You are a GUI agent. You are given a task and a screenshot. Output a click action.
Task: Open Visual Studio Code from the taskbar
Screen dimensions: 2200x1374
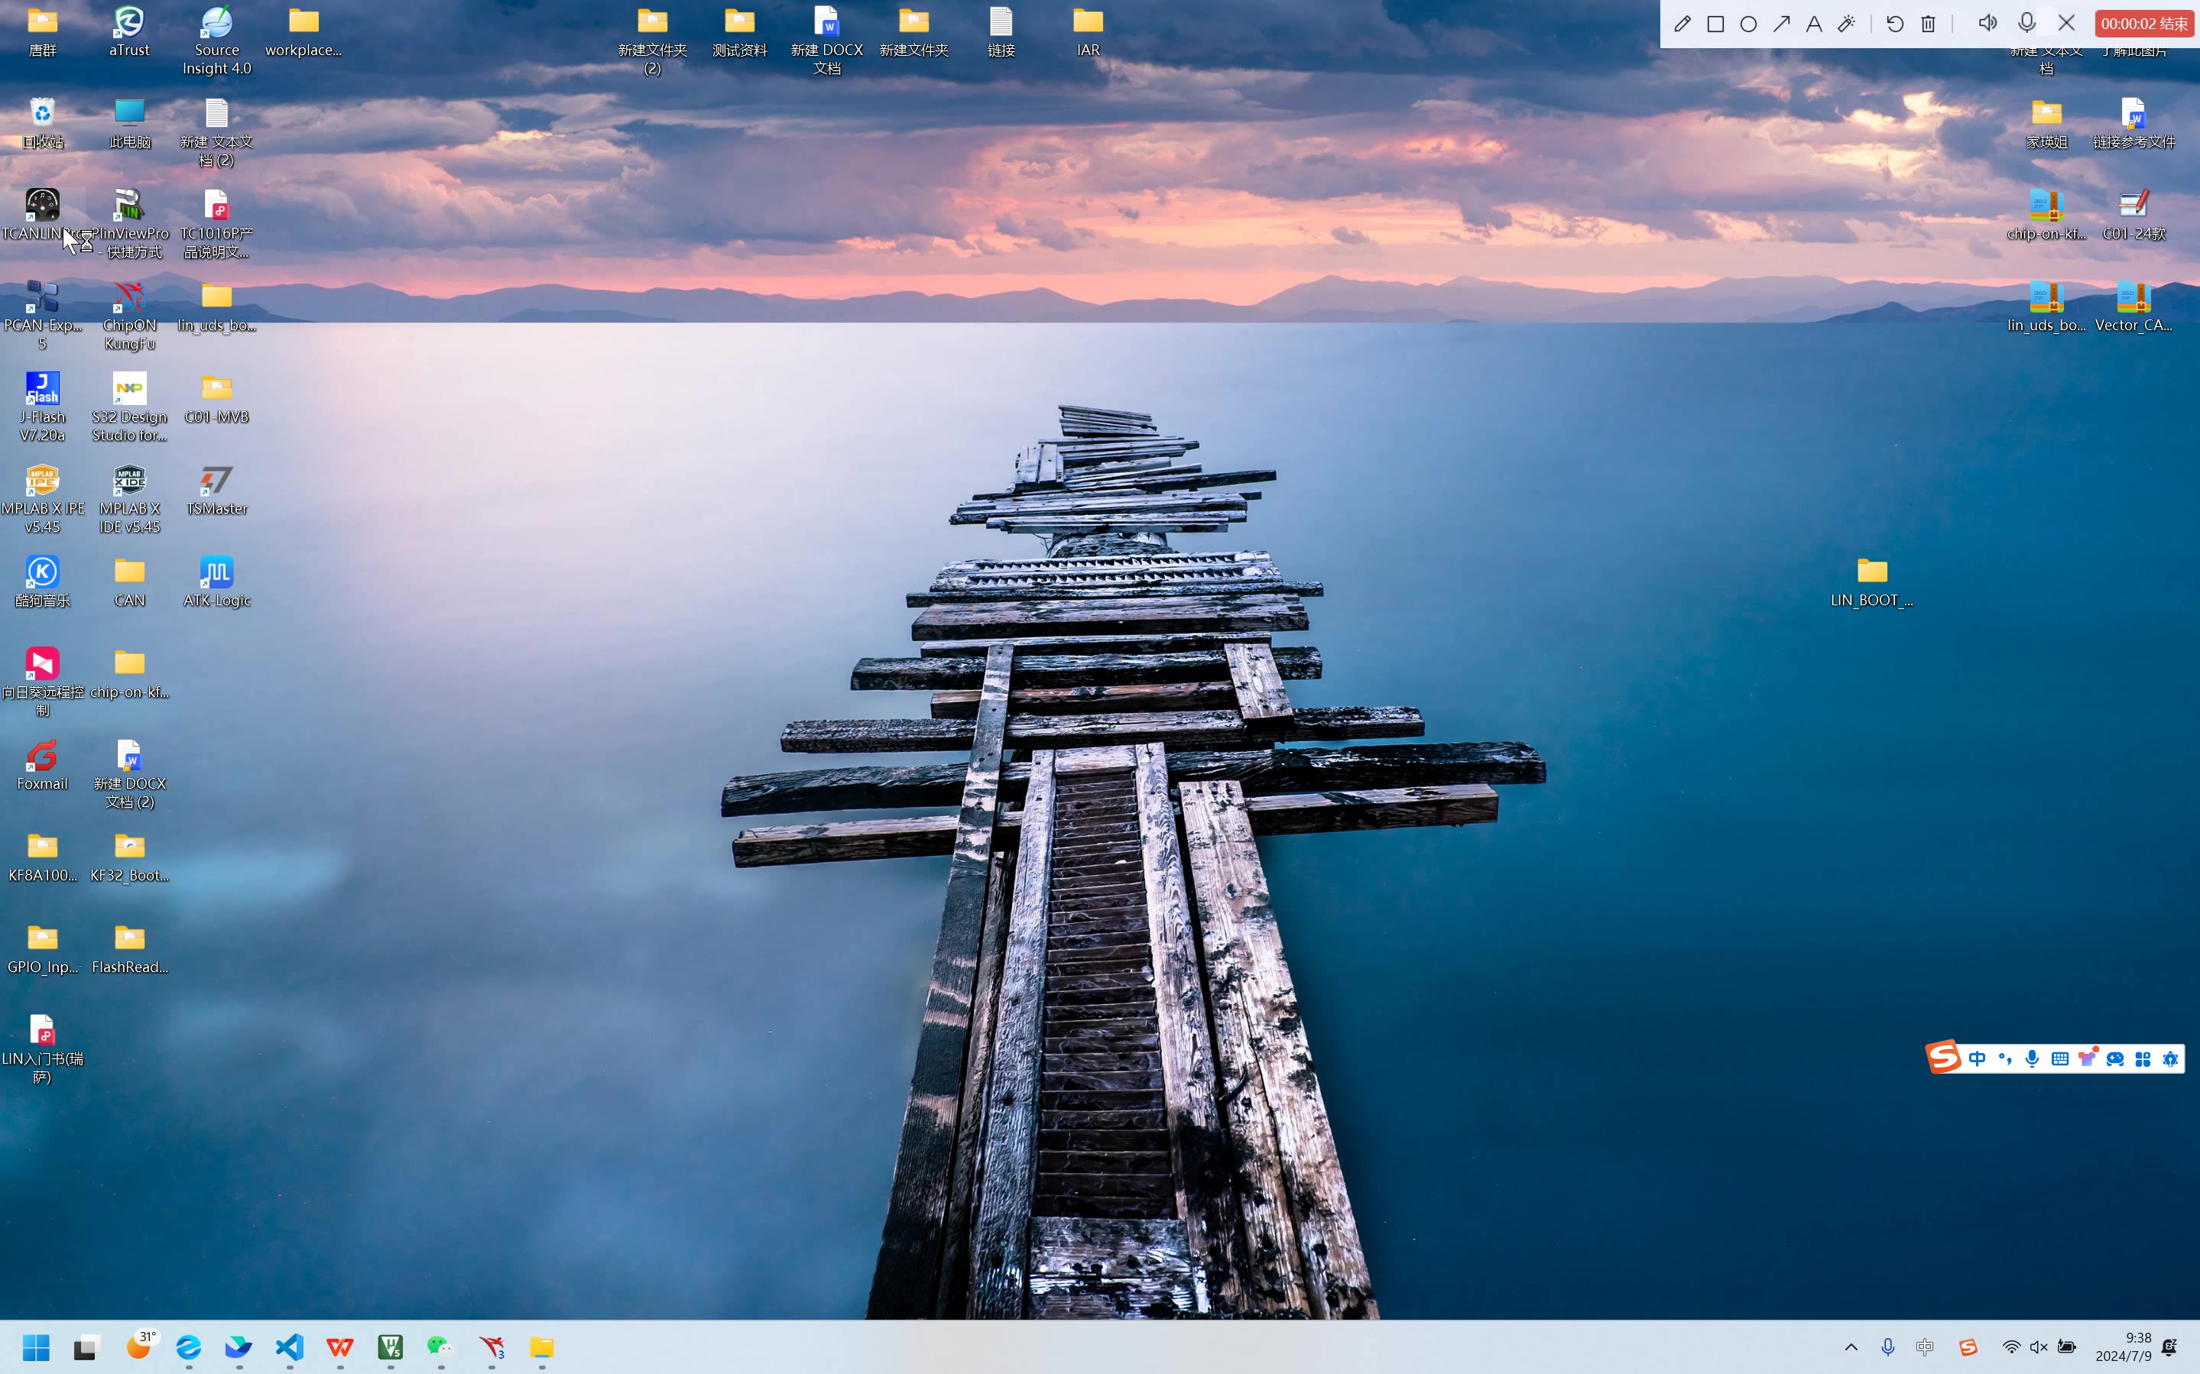click(x=290, y=1348)
